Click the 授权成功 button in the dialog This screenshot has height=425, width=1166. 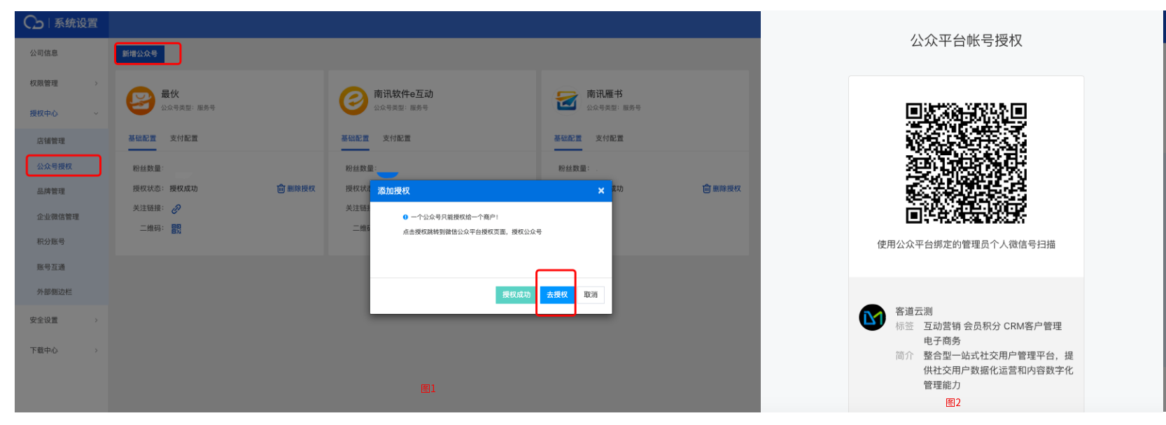pos(516,295)
